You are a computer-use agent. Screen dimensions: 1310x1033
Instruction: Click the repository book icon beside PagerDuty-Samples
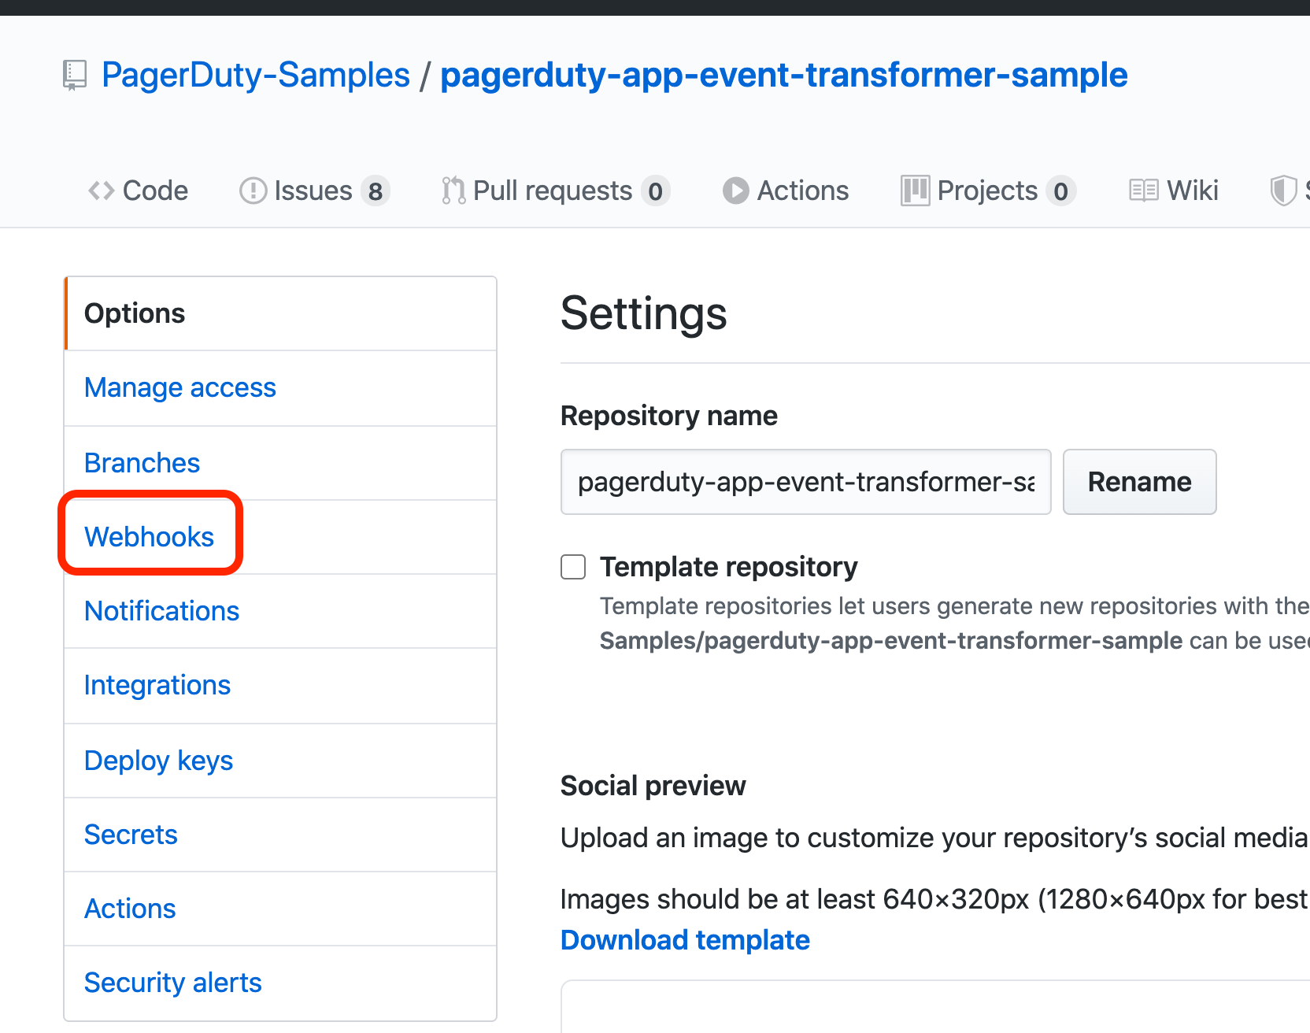point(75,76)
